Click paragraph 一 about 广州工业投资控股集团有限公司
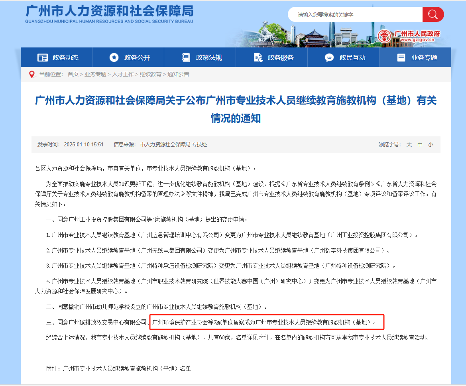 (x=147, y=220)
